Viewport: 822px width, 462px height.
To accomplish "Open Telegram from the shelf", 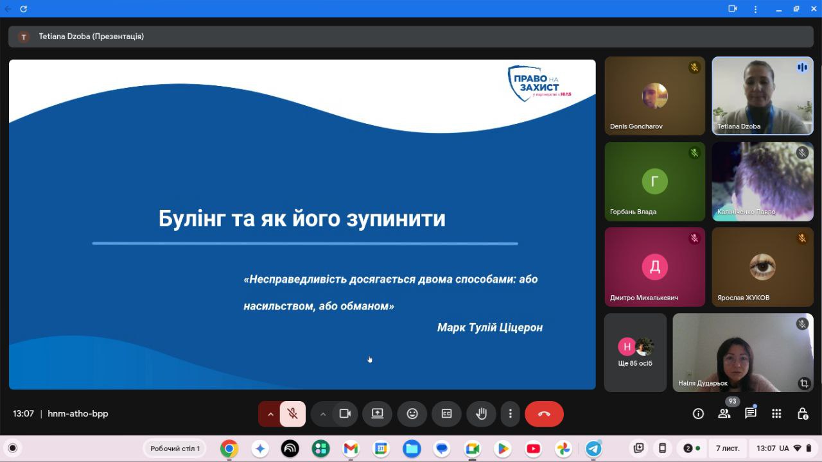I will pyautogui.click(x=593, y=449).
